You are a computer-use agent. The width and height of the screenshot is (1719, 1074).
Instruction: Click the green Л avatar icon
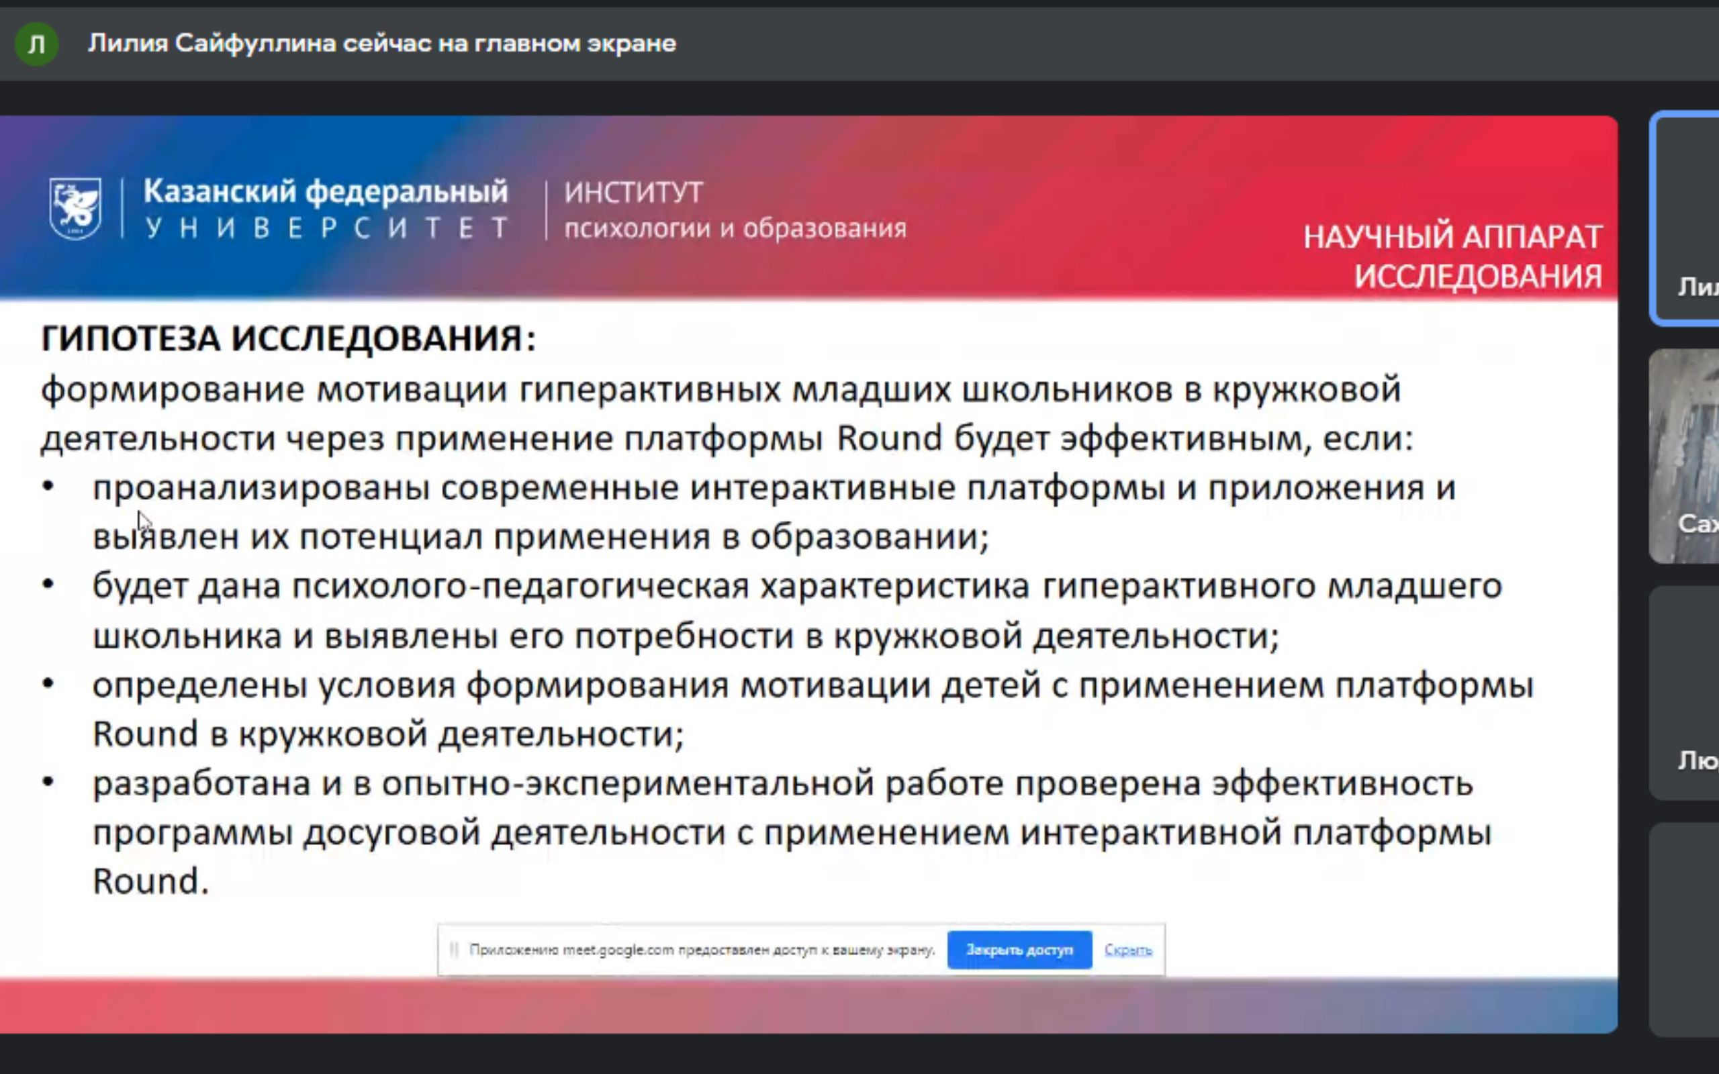click(36, 44)
